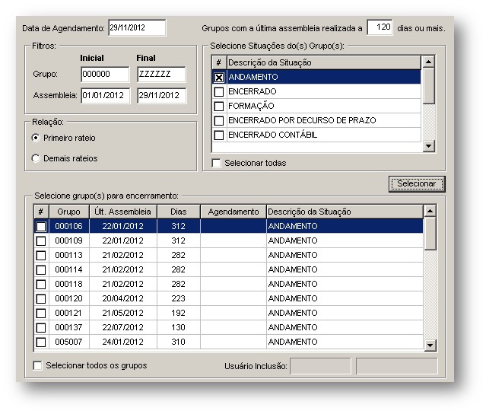Select the ENCERRADO row text
Viewport: 486px width, 414px height.
(253, 91)
